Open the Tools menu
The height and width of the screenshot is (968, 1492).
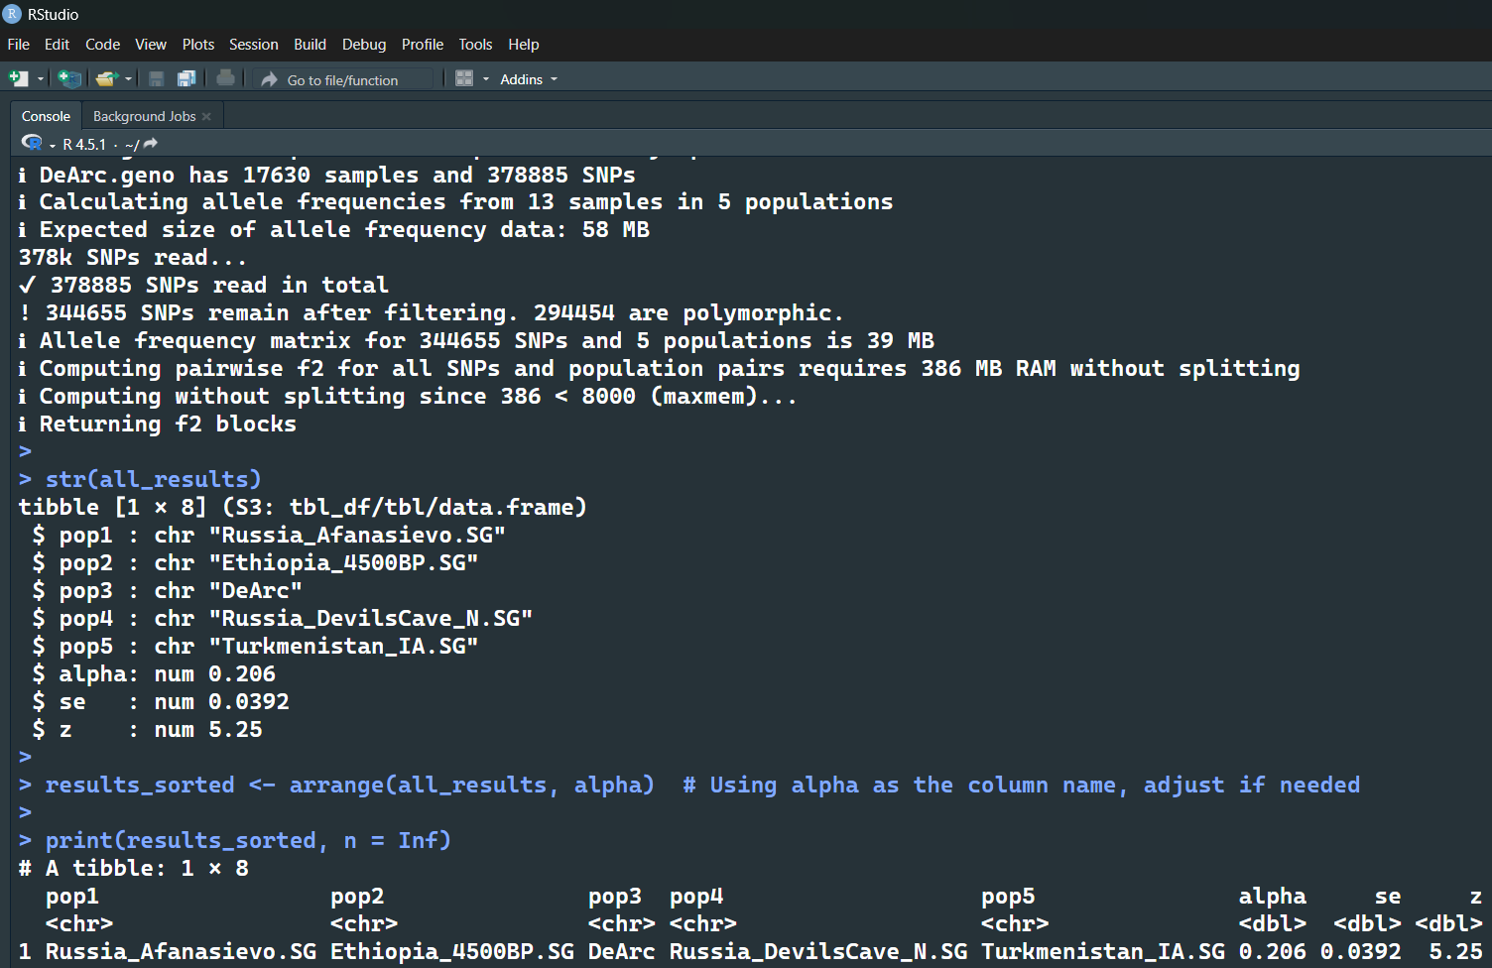tap(475, 45)
